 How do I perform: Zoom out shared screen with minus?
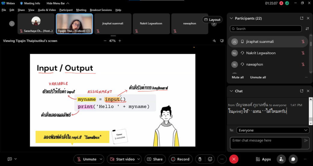[105, 41]
